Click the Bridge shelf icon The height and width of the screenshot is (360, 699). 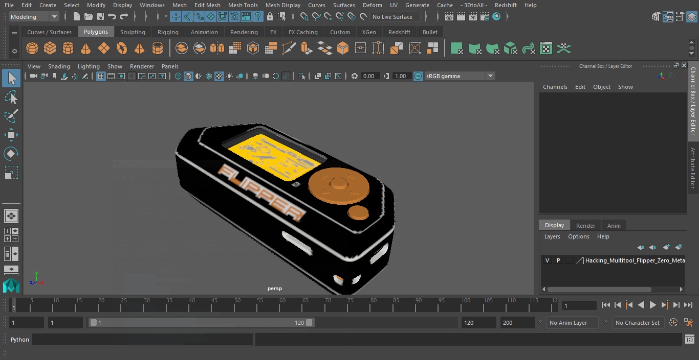point(324,49)
